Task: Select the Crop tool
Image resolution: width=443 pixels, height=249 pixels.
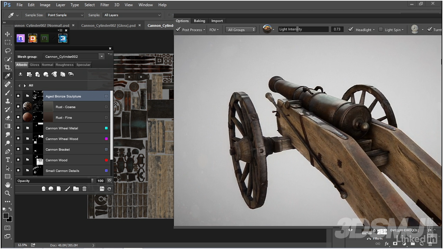Action: tap(7, 67)
